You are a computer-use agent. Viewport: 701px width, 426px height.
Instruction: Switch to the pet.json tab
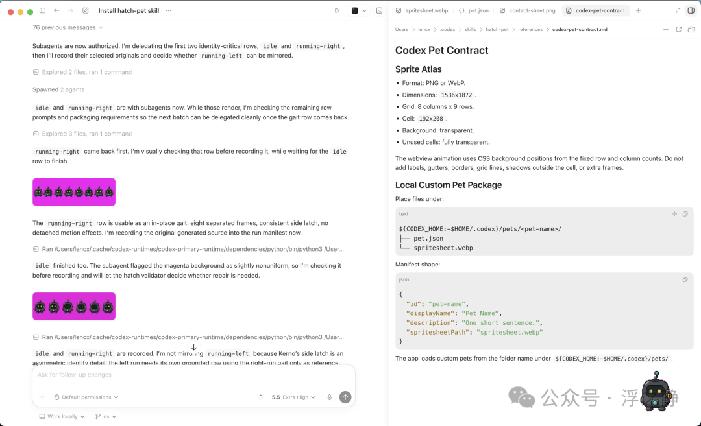point(474,11)
